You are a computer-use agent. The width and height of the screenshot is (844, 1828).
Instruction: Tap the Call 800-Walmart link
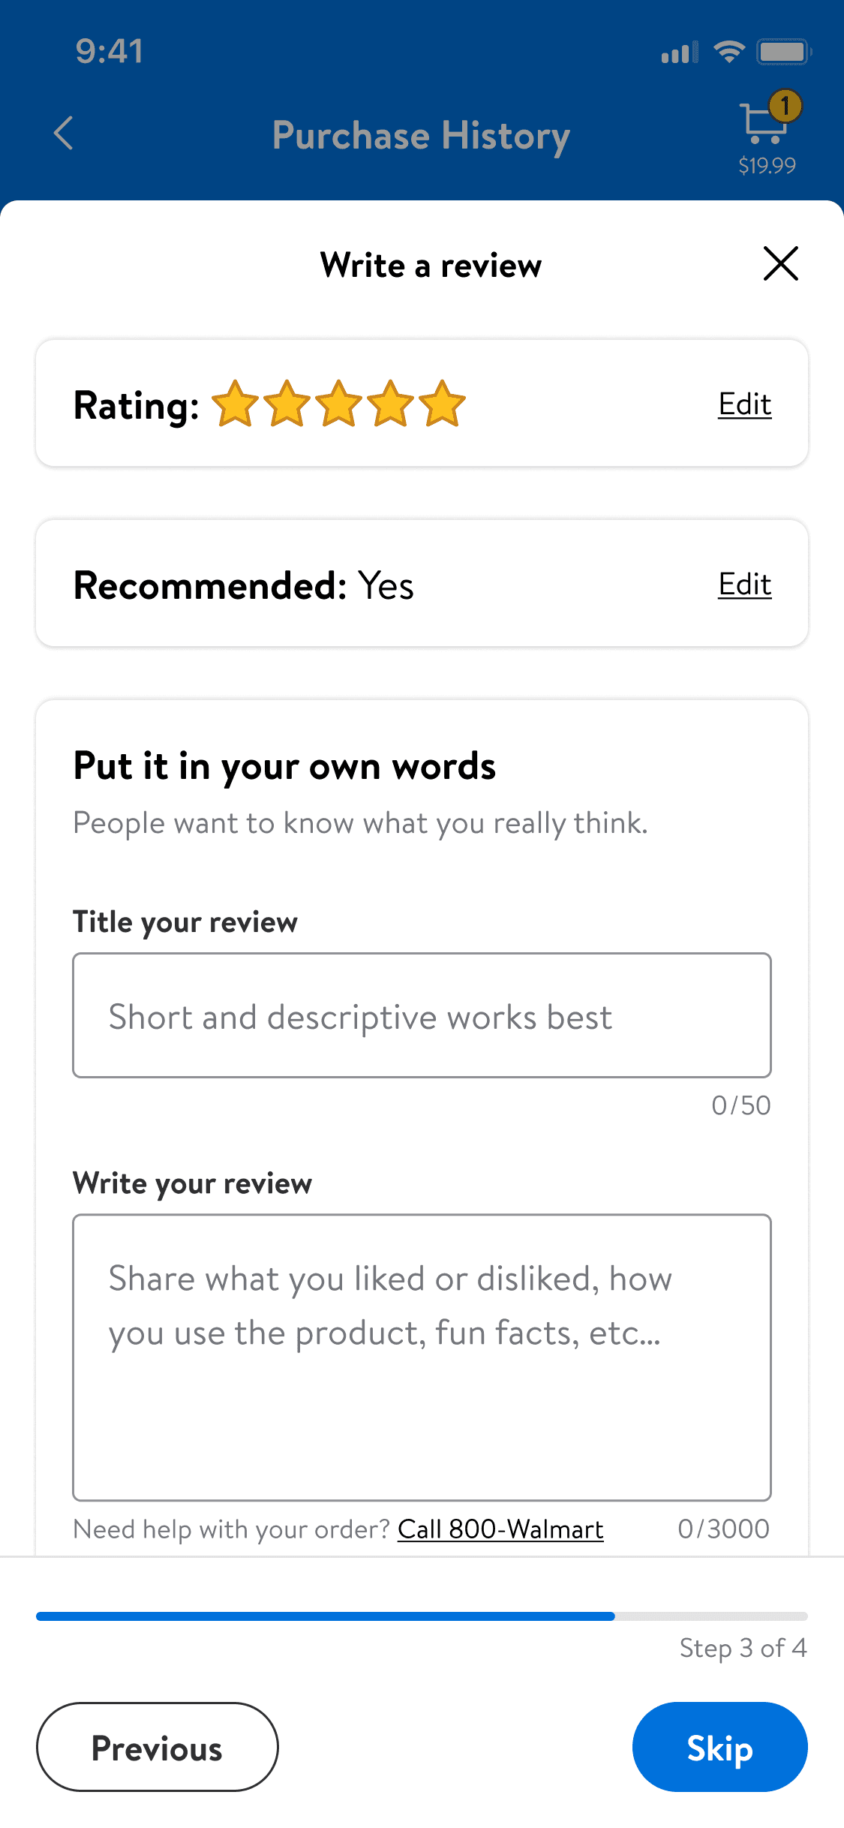pyautogui.click(x=500, y=1529)
